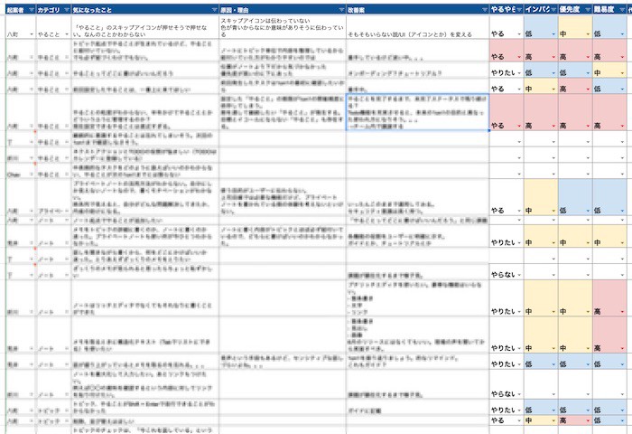632x434 pixels.
Task: Open the 難易度 dropdown showing 低 in the スキップアイコン row
Action: coord(622,34)
